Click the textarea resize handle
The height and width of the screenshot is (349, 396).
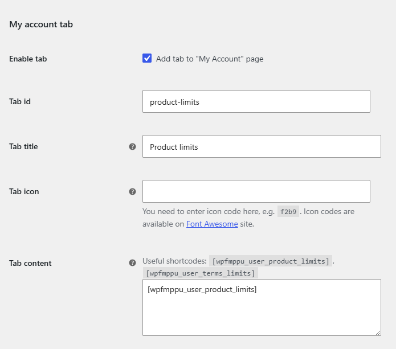pos(378,333)
